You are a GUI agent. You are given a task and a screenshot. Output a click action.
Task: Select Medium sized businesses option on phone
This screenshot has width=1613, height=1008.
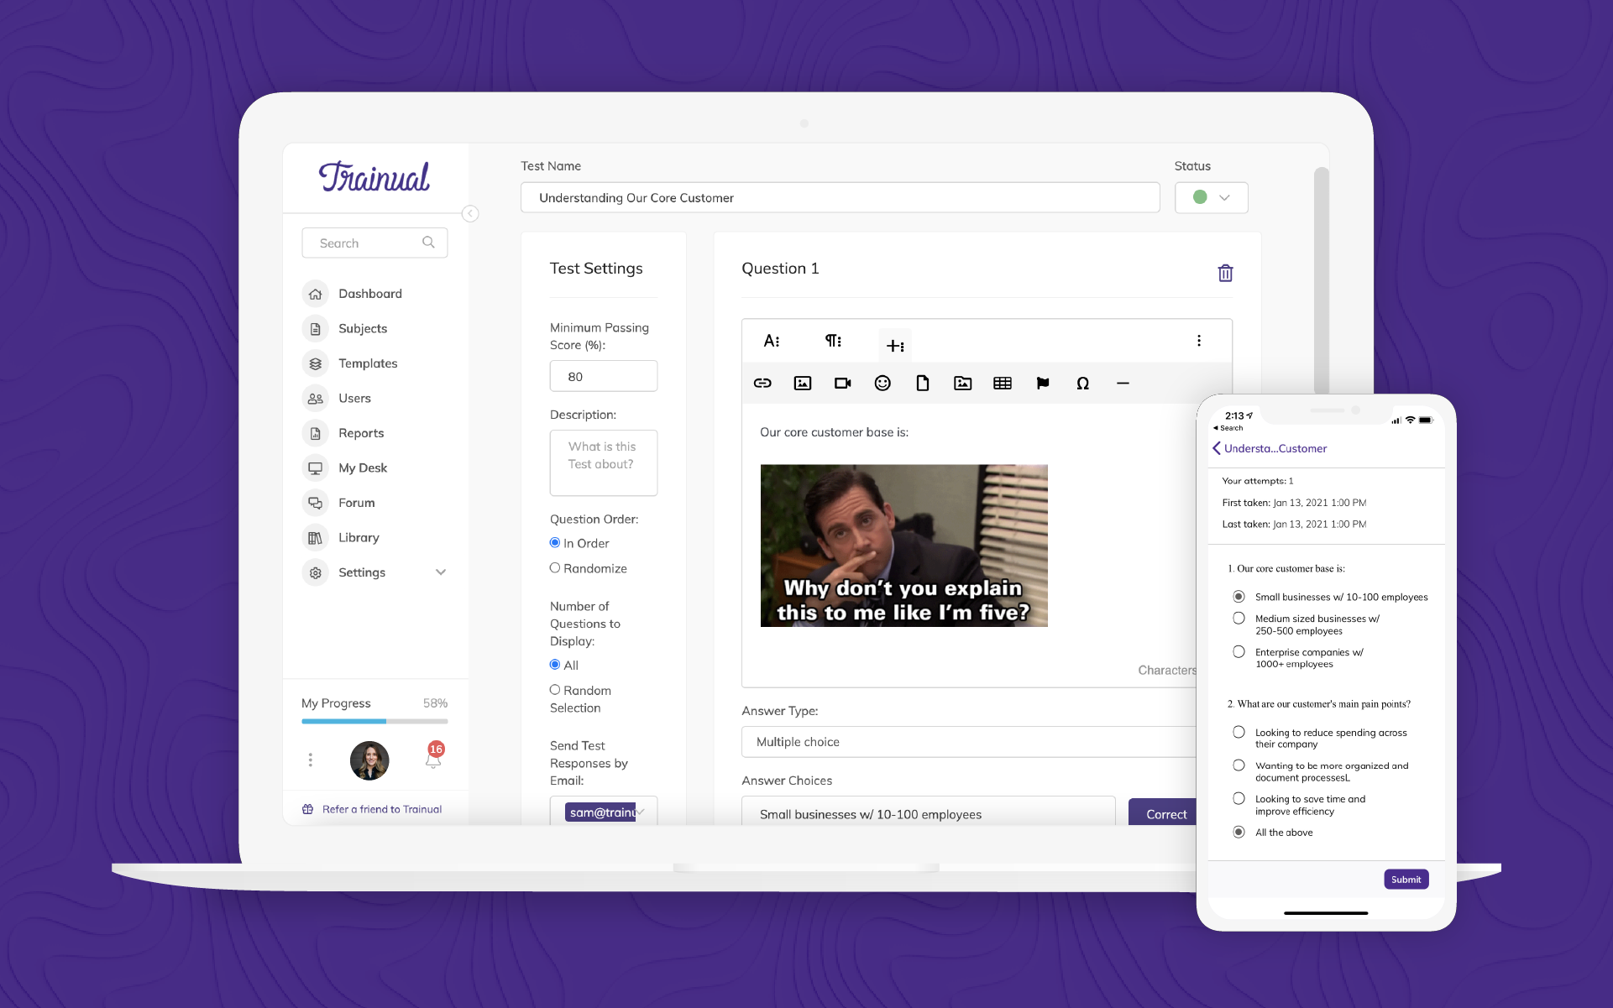pyautogui.click(x=1239, y=619)
